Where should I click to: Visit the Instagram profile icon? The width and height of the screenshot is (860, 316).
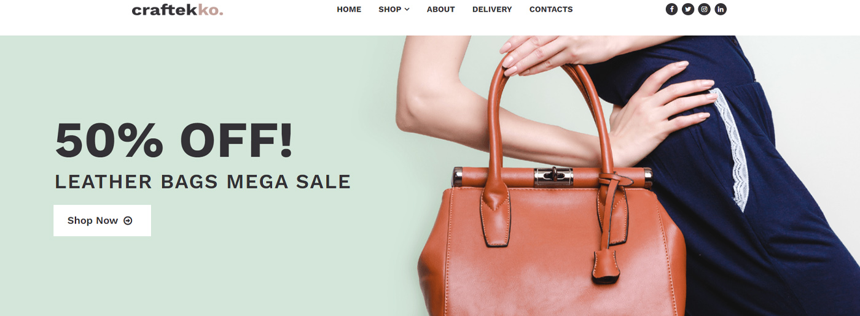click(x=705, y=9)
